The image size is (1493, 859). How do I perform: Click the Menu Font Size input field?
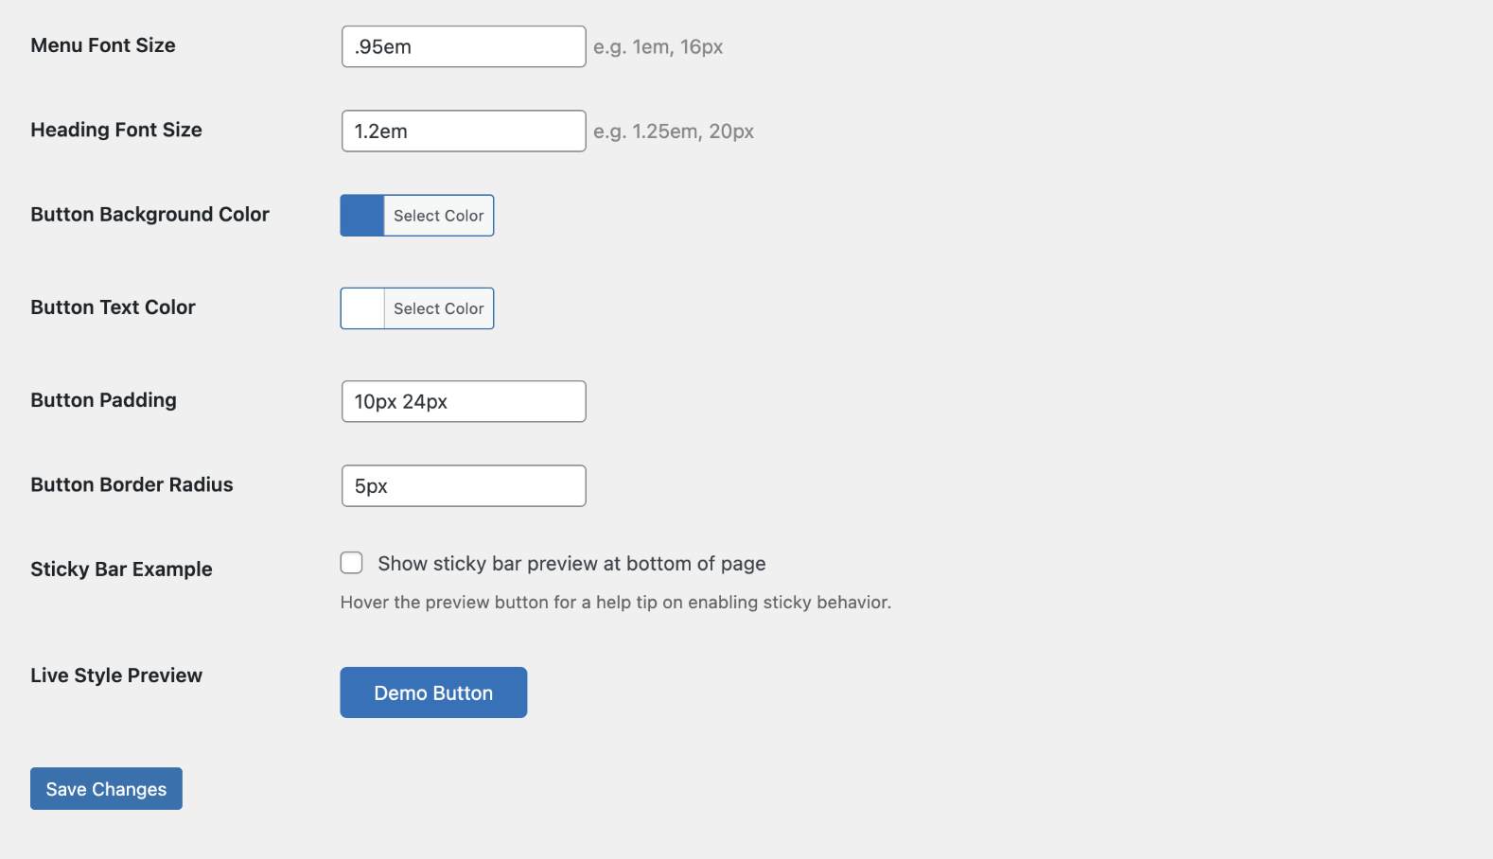pyautogui.click(x=464, y=46)
